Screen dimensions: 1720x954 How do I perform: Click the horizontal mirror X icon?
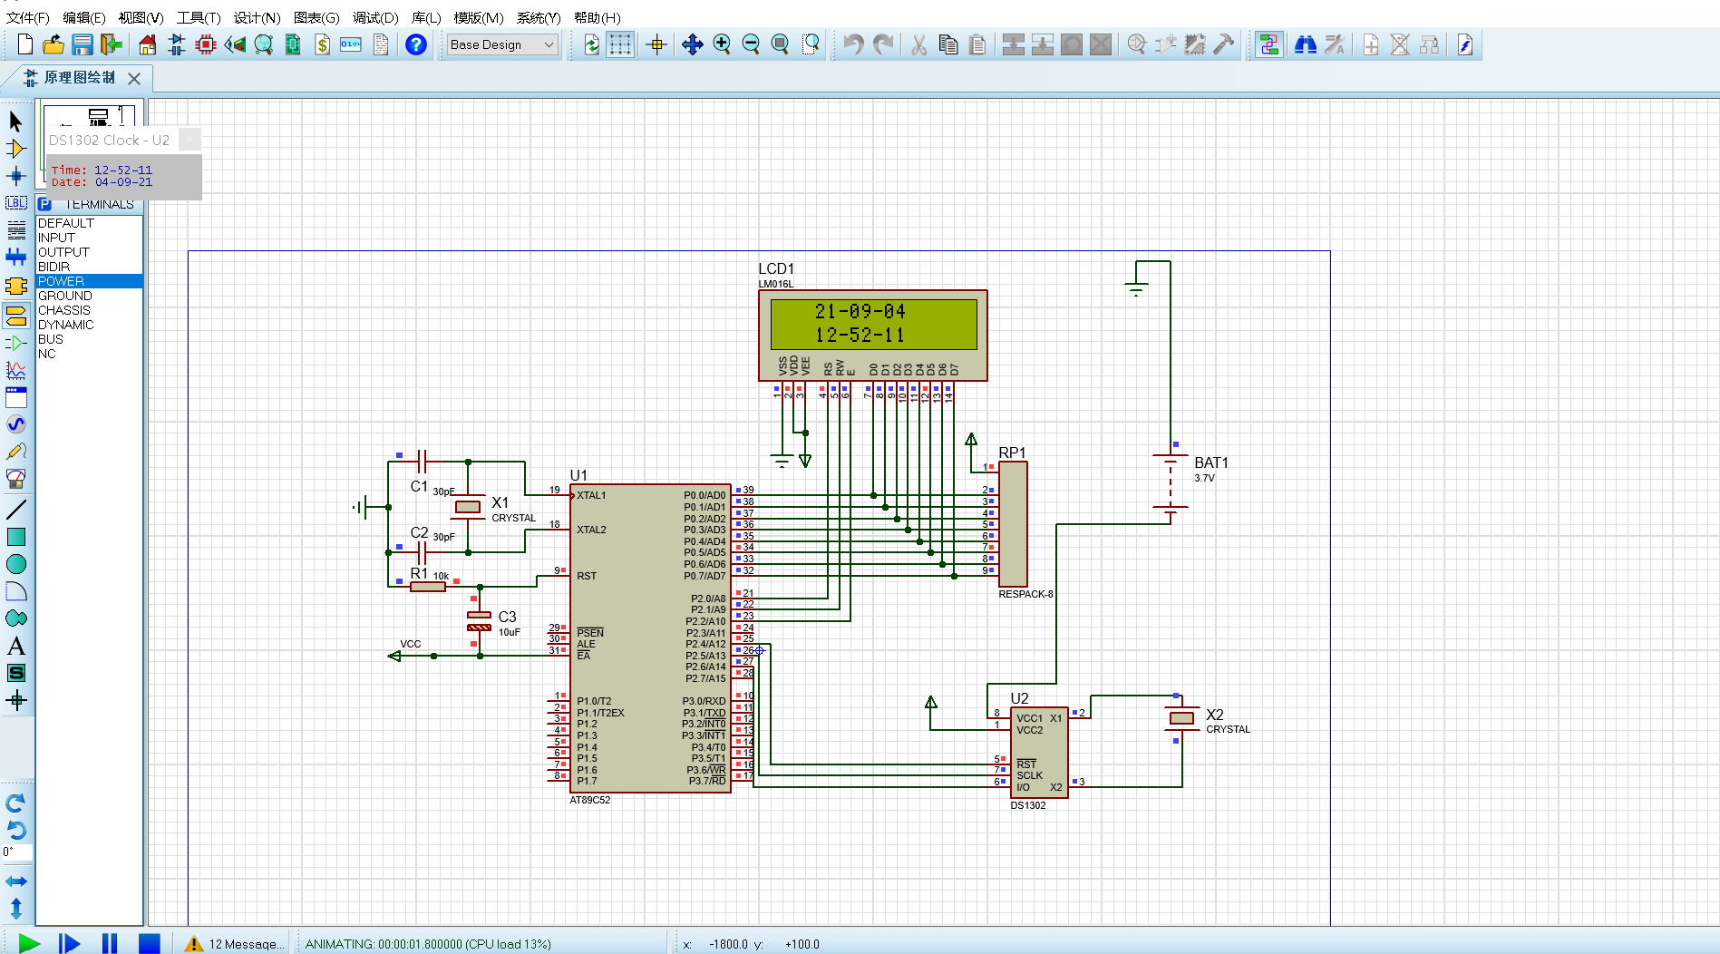[16, 881]
